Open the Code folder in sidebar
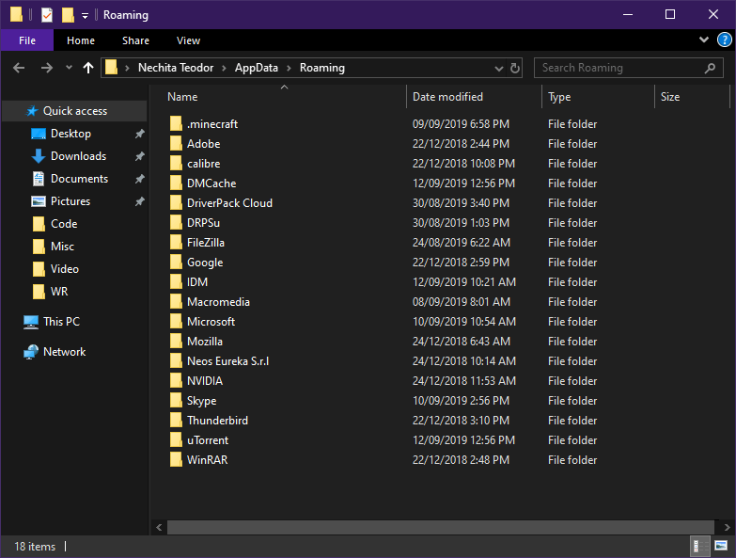 [x=64, y=224]
